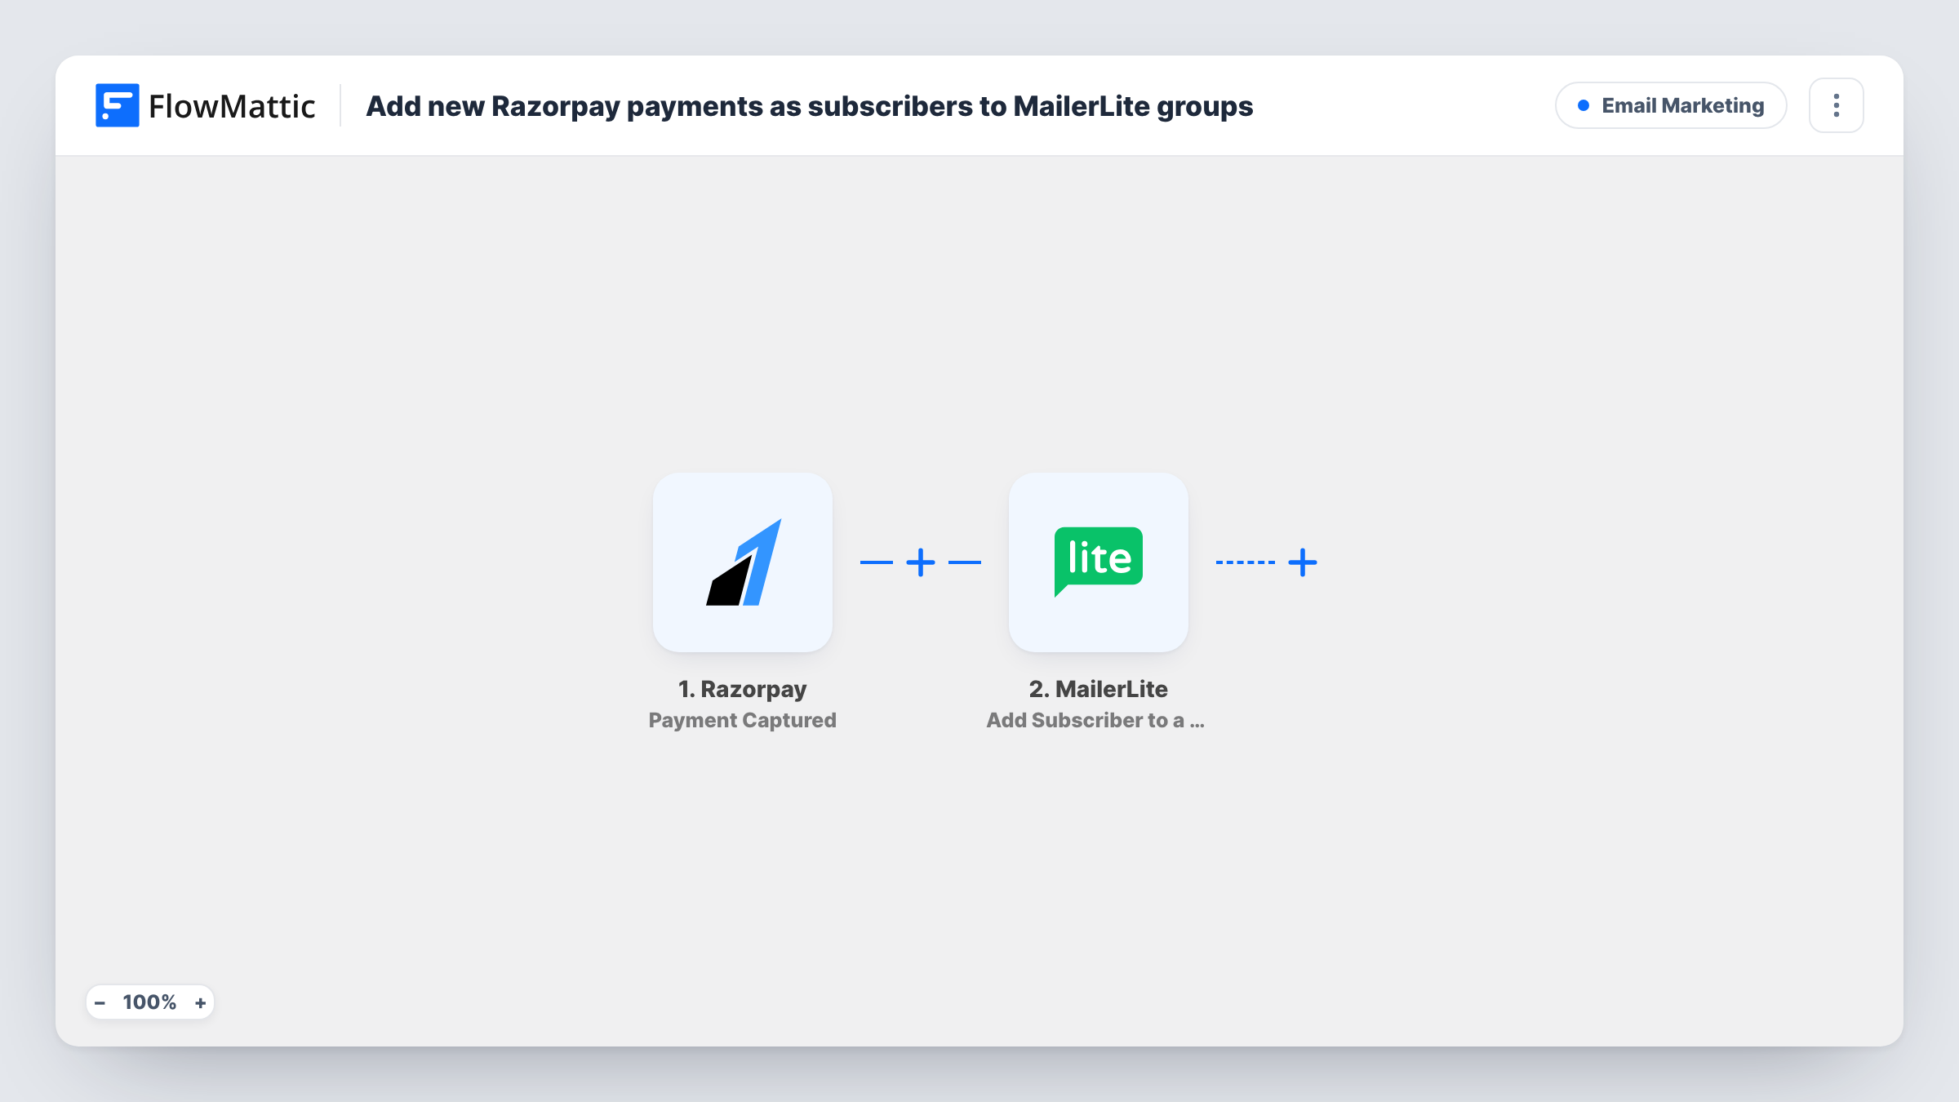Viewport: 1959px width, 1102px height.
Task: Add a new step after MailerLite
Action: click(x=1303, y=562)
